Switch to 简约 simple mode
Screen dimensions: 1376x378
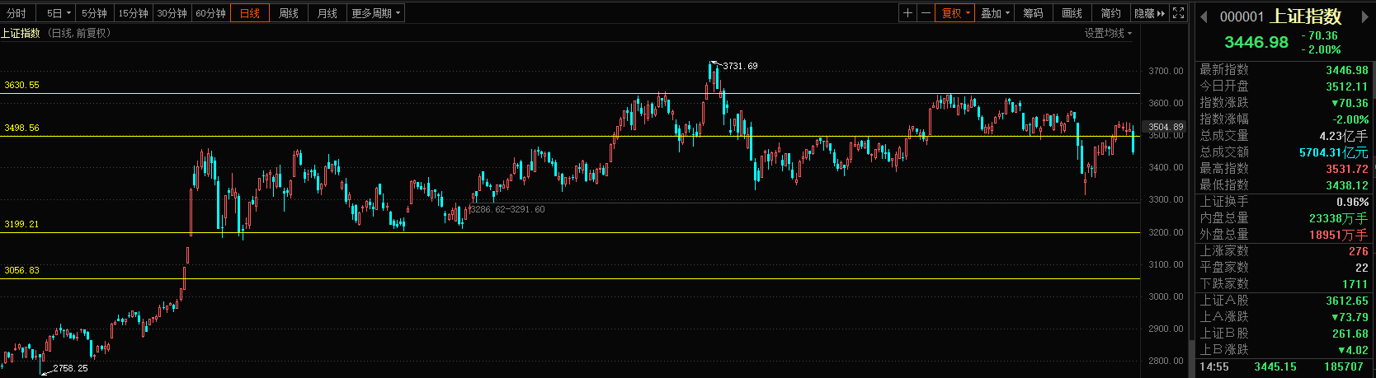(x=1110, y=13)
